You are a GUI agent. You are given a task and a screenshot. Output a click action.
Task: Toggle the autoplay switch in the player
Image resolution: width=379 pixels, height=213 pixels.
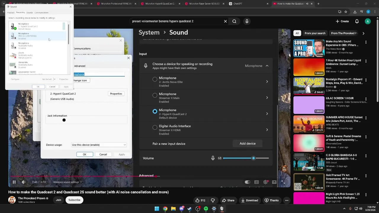point(248,182)
